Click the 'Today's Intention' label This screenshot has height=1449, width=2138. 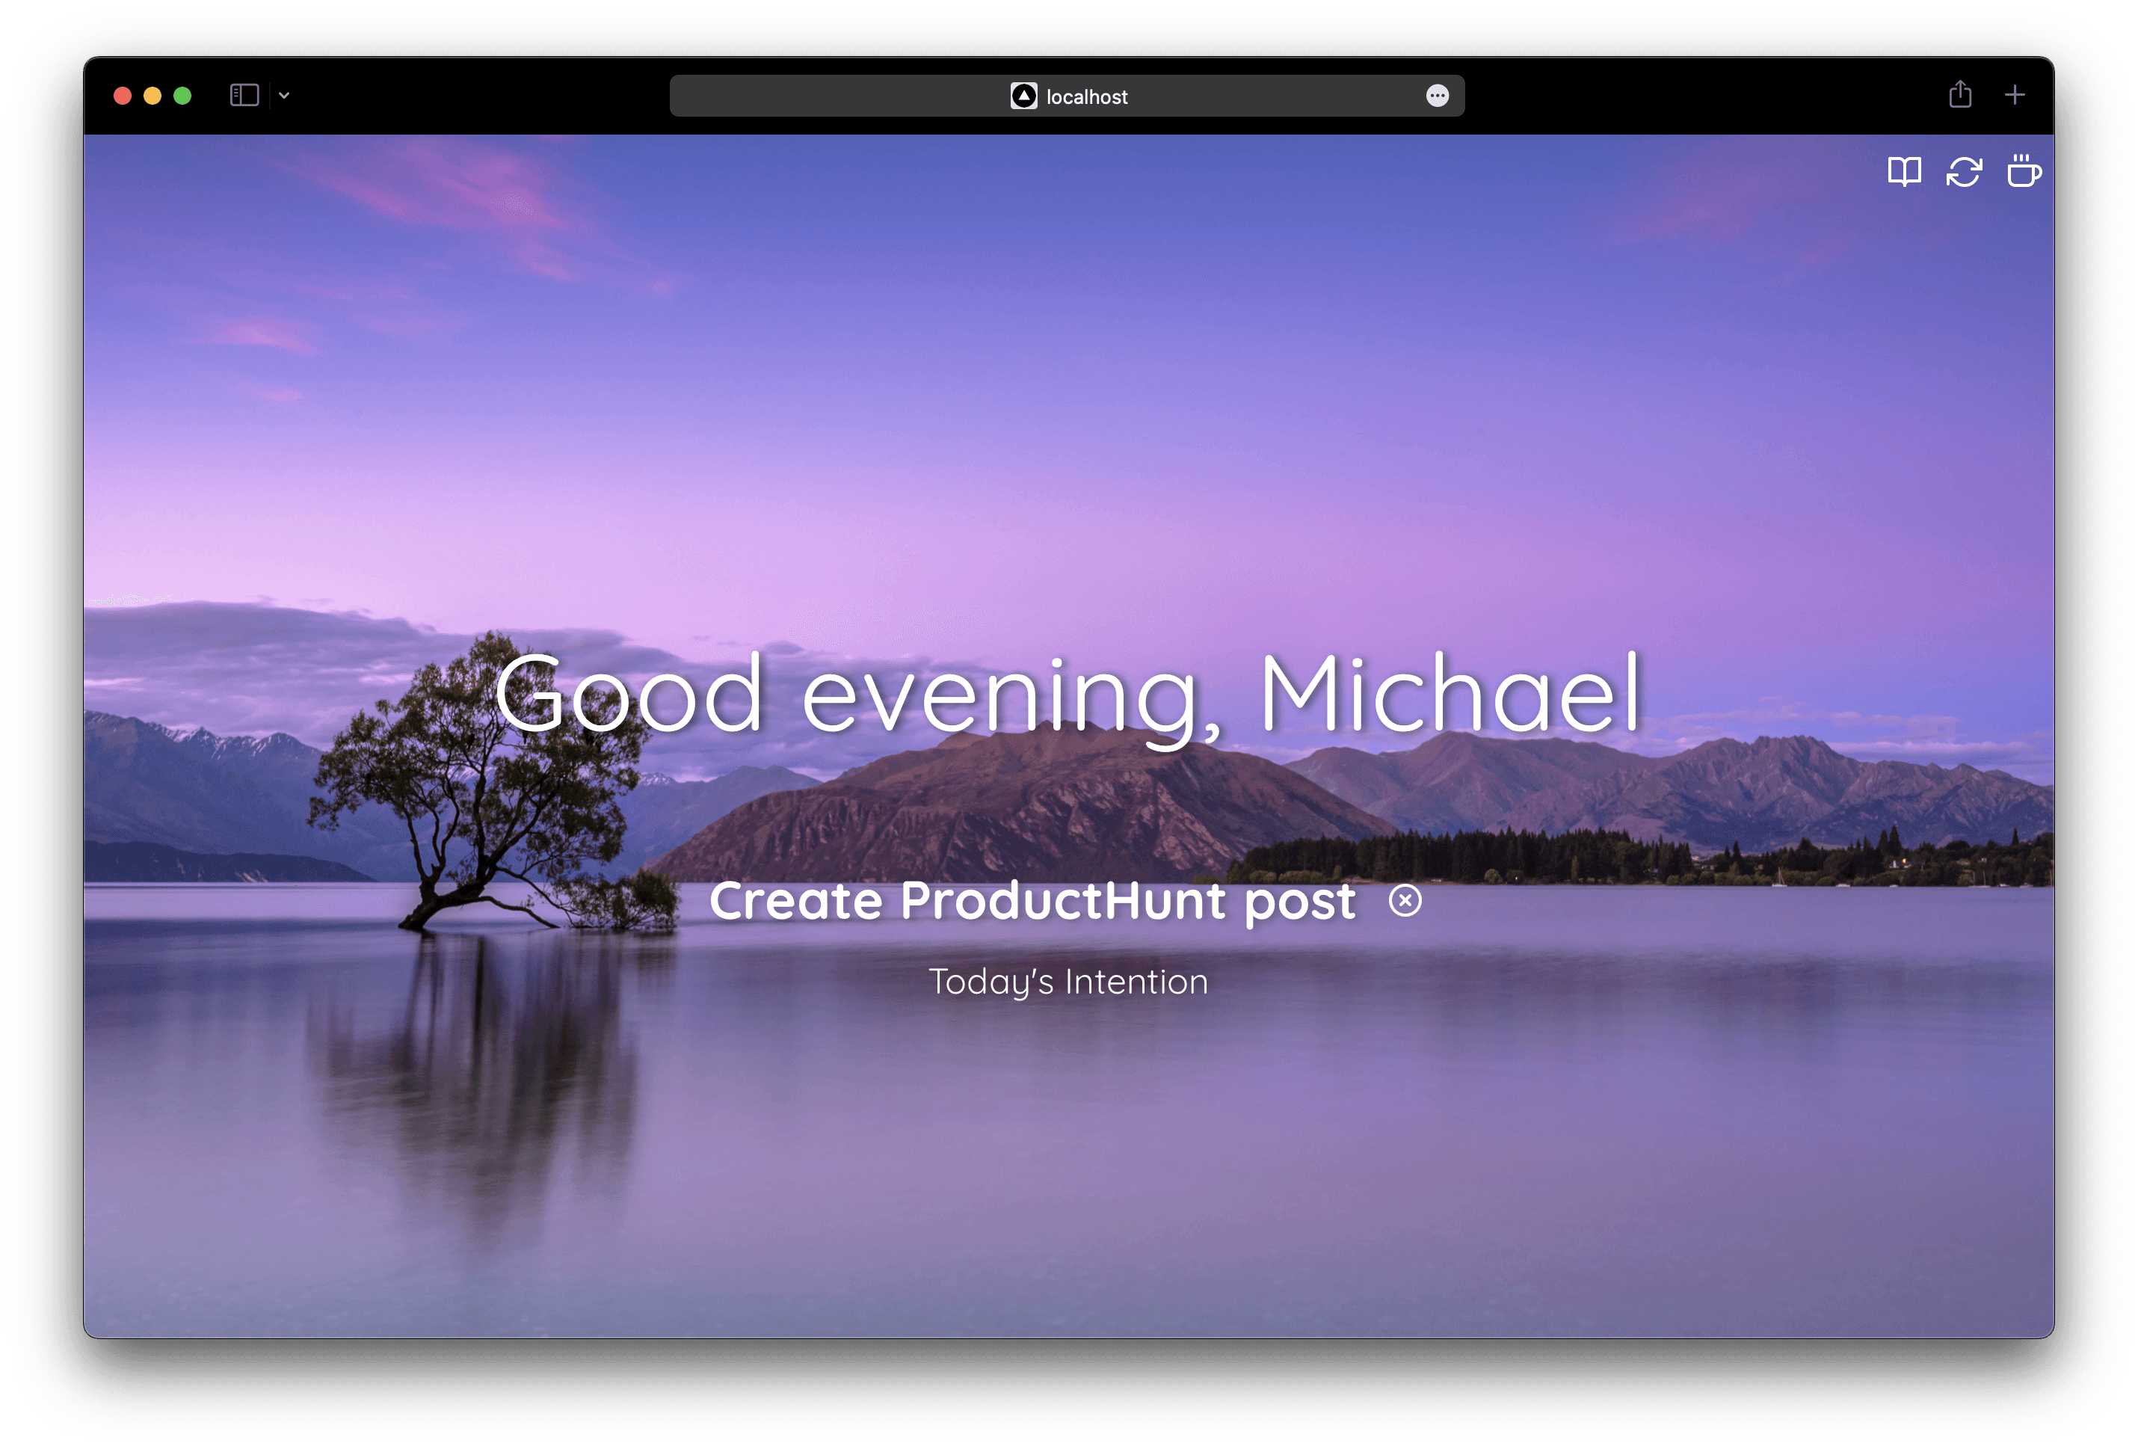[x=1068, y=982]
